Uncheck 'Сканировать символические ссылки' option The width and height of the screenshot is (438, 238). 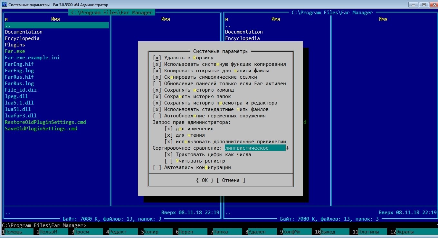[x=157, y=77]
